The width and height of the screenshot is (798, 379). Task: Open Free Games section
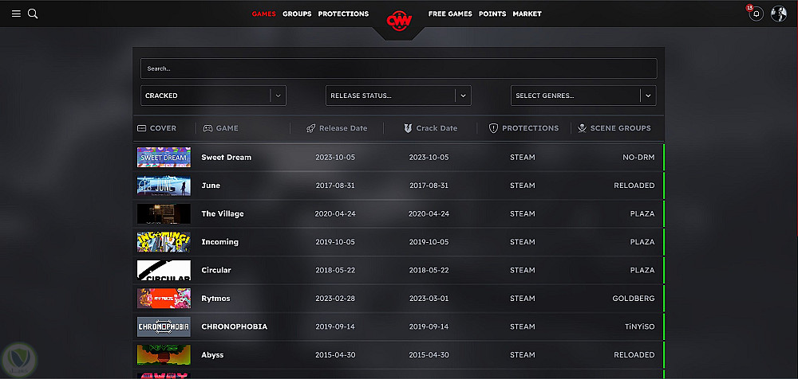click(x=450, y=14)
